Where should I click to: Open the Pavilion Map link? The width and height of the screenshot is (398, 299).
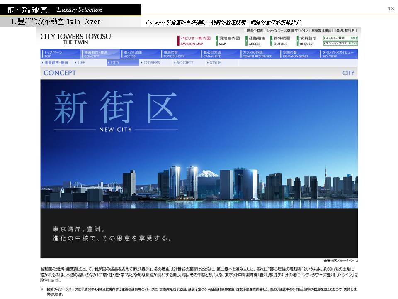pyautogui.click(x=195, y=40)
